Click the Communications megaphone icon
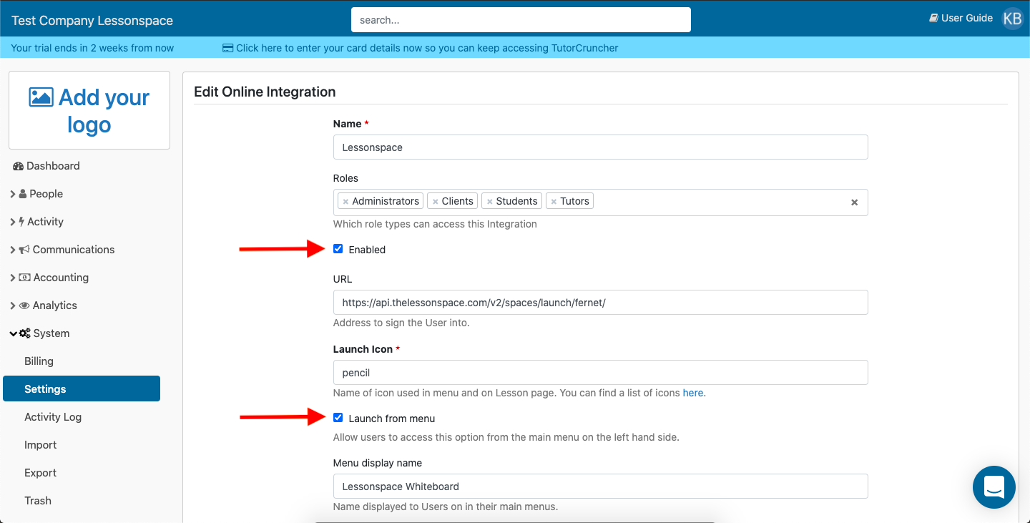Viewport: 1030px width, 523px height. (24, 250)
